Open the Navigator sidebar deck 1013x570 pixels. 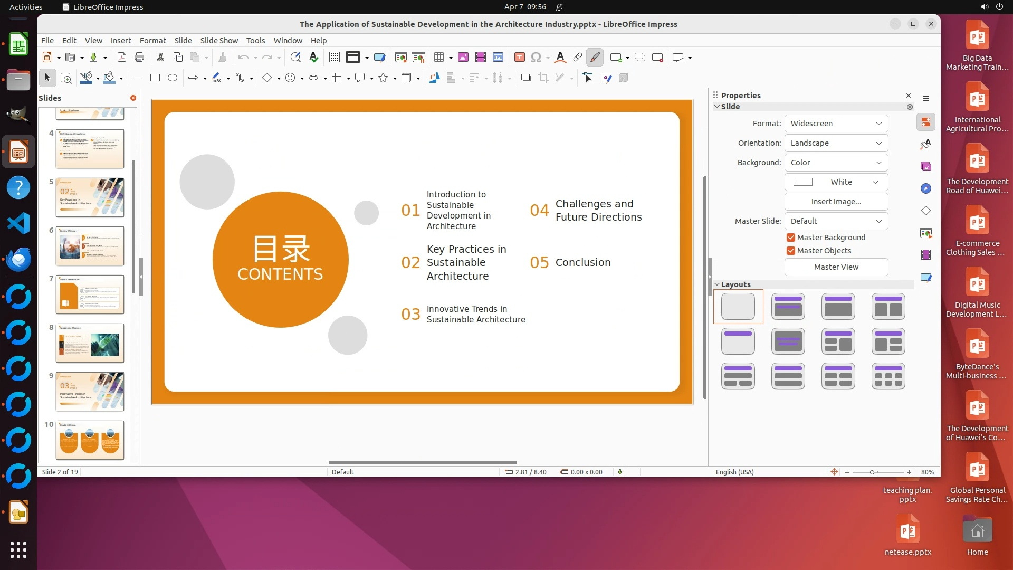click(926, 189)
